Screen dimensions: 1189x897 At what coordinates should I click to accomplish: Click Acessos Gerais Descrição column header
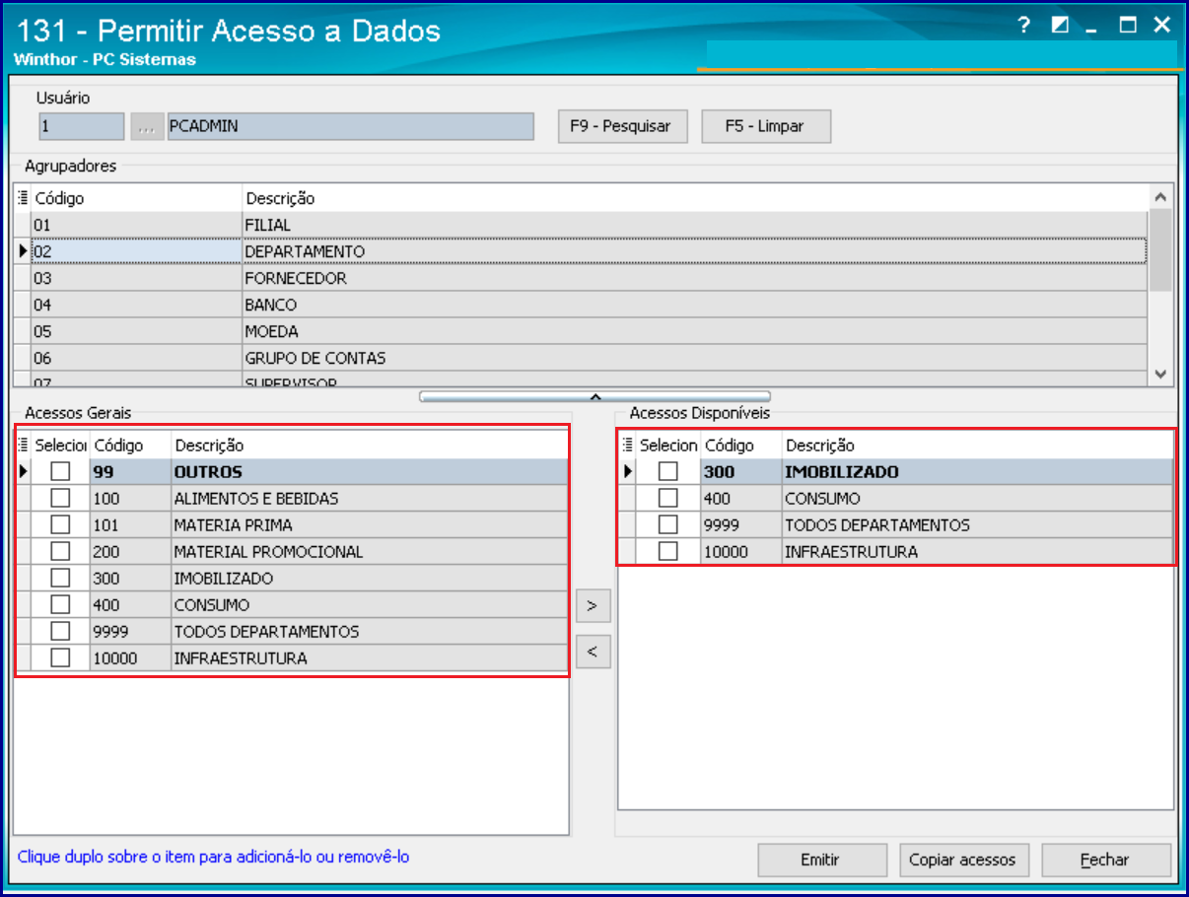[x=370, y=446]
